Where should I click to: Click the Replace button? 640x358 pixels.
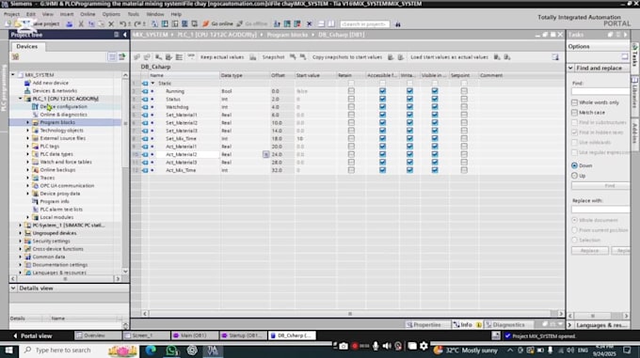(590, 251)
